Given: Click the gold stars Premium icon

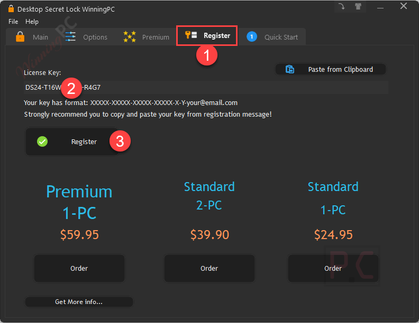Looking at the screenshot, I should (130, 36).
